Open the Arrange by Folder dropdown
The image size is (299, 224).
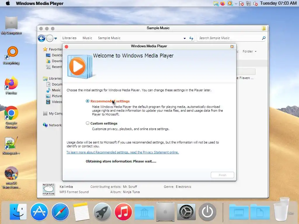(249, 51)
